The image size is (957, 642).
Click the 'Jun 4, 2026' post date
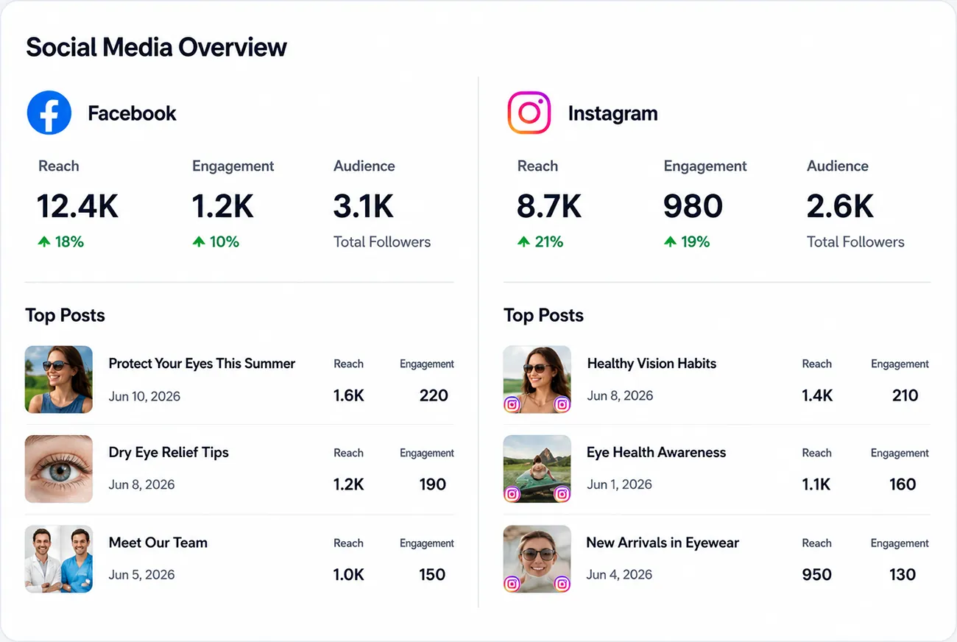click(619, 574)
